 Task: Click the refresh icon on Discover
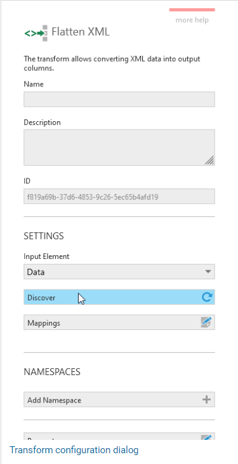(207, 297)
